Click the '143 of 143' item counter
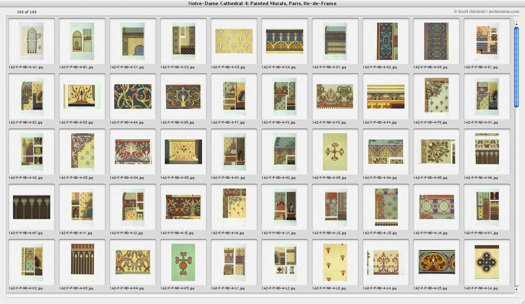Image resolution: width=525 pixels, height=304 pixels. [27, 12]
